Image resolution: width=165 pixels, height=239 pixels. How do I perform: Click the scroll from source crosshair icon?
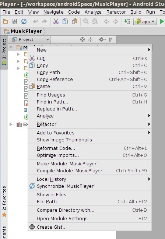pyautogui.click(x=82, y=39)
